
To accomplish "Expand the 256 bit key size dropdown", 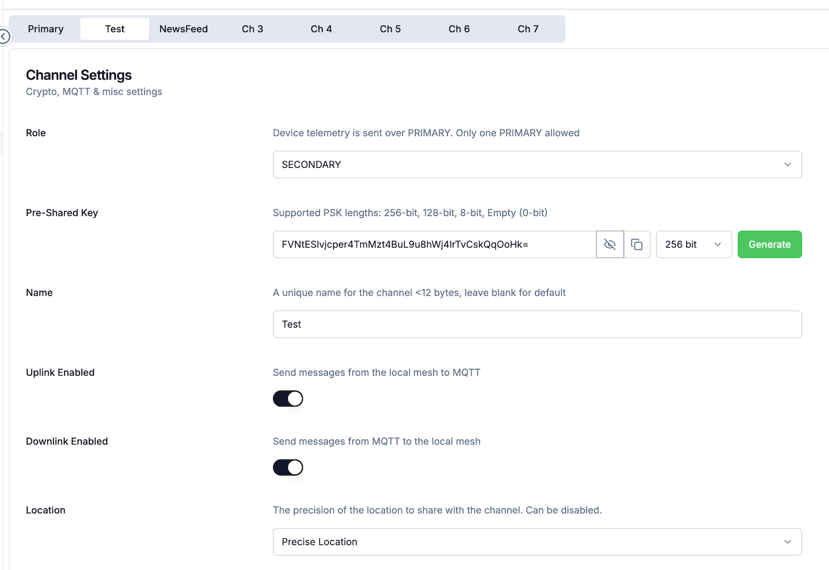I will pos(693,245).
